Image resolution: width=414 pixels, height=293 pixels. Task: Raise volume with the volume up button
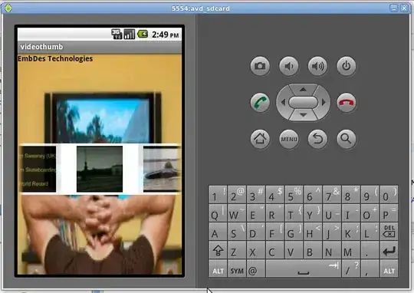click(x=317, y=66)
